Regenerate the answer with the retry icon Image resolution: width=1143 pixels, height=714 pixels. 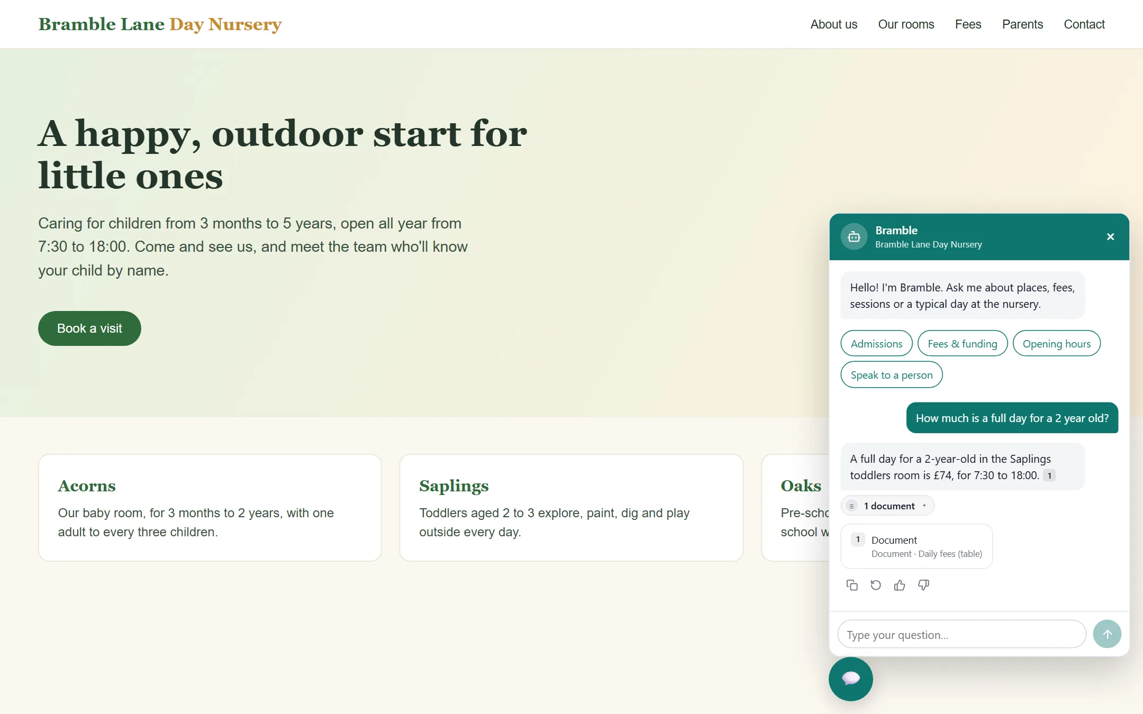click(876, 585)
